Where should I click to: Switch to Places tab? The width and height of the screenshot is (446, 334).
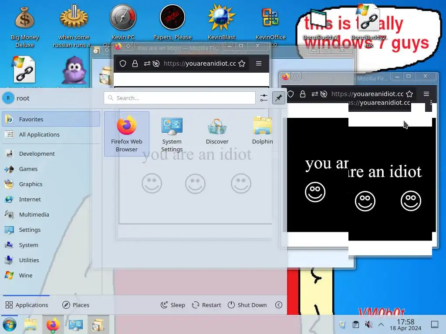point(76,305)
